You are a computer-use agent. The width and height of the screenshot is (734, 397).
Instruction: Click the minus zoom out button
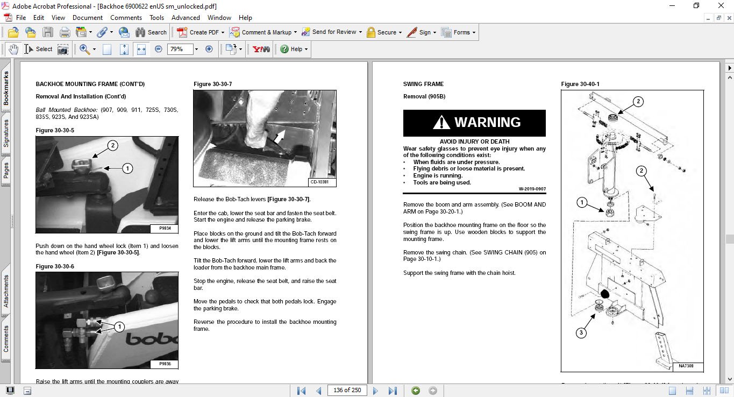(x=158, y=49)
